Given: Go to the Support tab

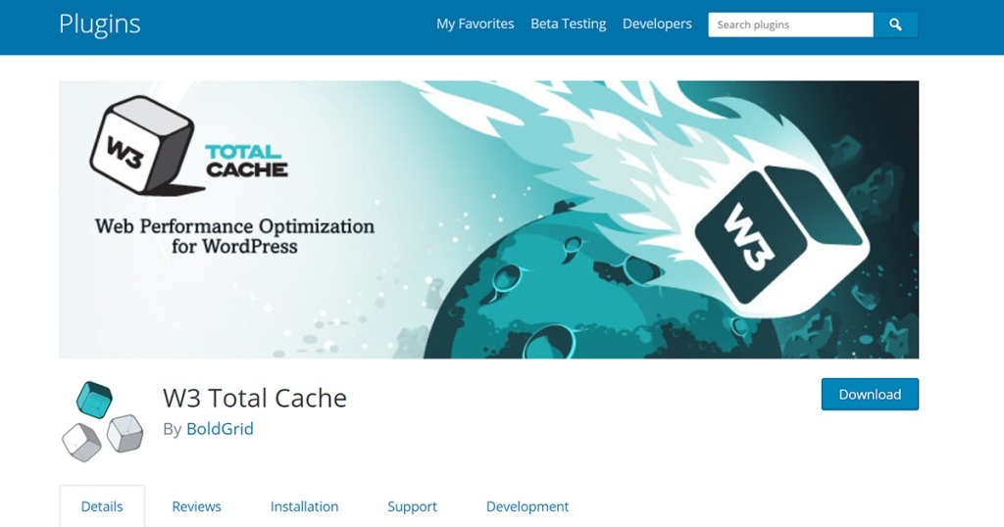Looking at the screenshot, I should (412, 506).
